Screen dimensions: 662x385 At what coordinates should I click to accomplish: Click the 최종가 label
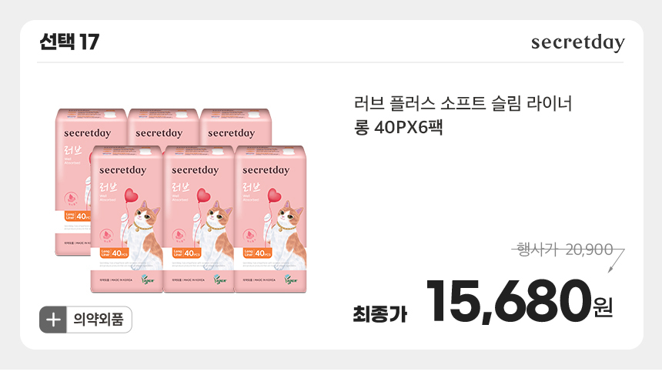pyautogui.click(x=380, y=314)
